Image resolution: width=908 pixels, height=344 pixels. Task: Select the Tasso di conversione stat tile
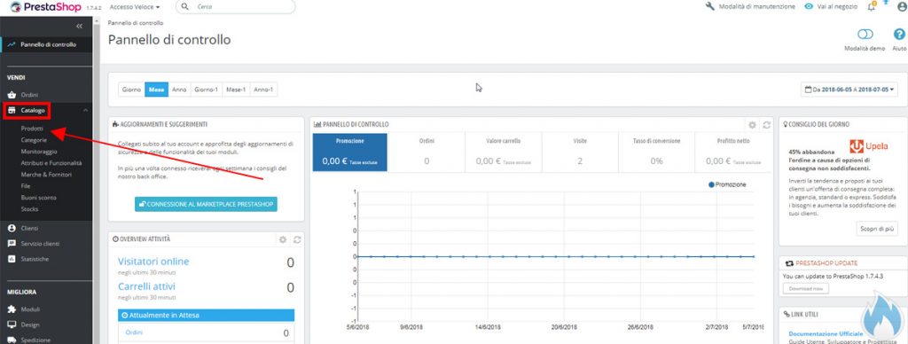coord(656,152)
